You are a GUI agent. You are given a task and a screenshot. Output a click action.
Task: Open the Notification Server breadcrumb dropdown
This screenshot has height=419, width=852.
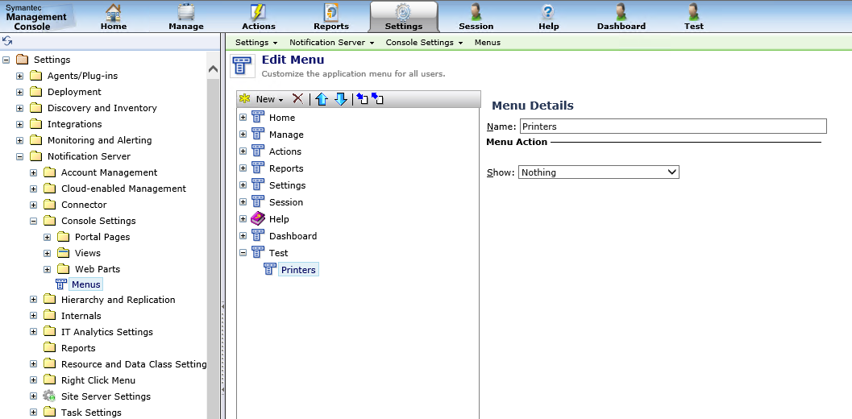332,42
